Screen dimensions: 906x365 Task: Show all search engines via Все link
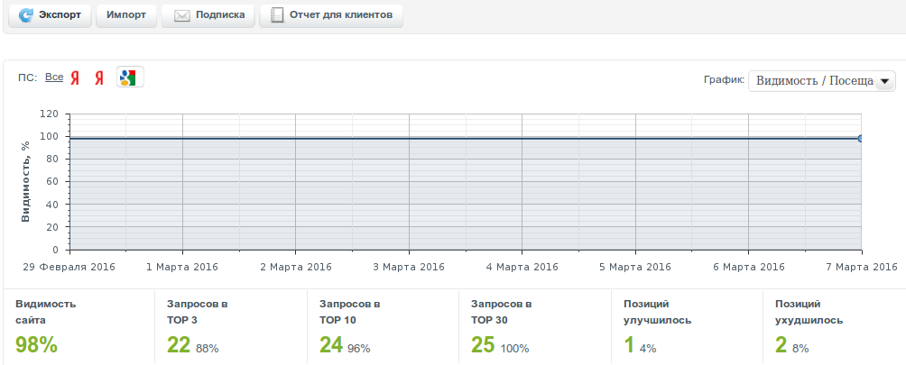click(x=54, y=78)
